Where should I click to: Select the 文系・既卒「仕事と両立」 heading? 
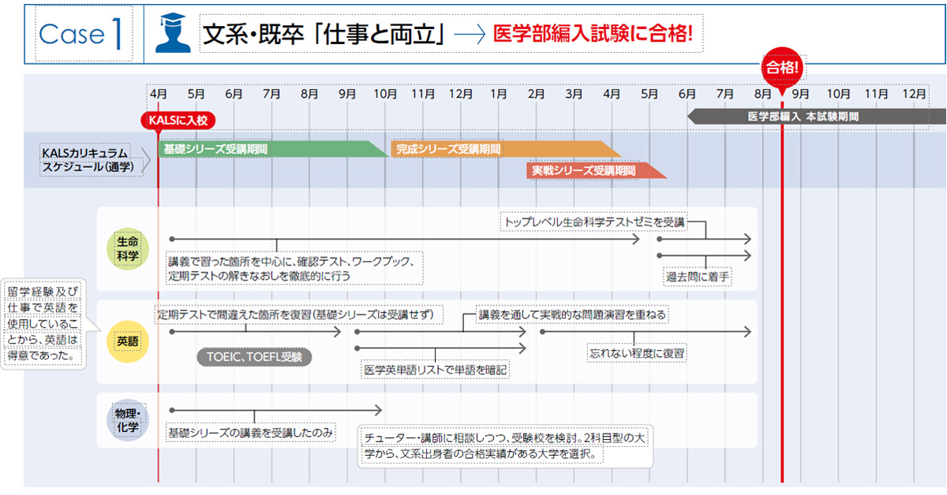click(325, 33)
